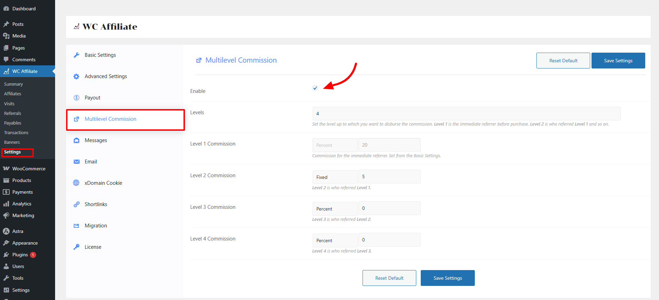Click the Dashboard gauge icon
659x300 pixels.
6,9
